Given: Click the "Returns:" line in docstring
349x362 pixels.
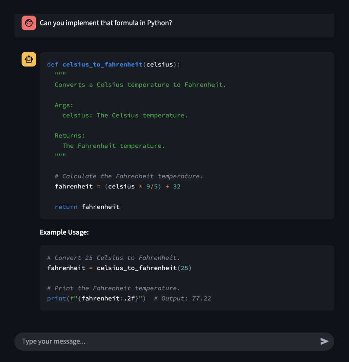Looking at the screenshot, I should [x=70, y=135].
